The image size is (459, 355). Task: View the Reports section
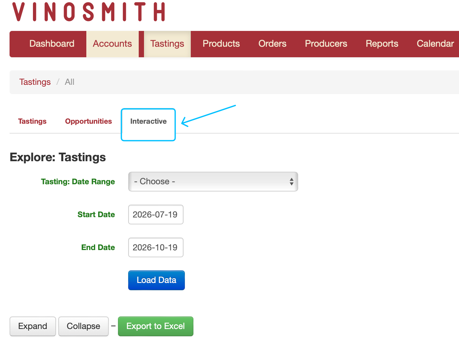point(382,44)
